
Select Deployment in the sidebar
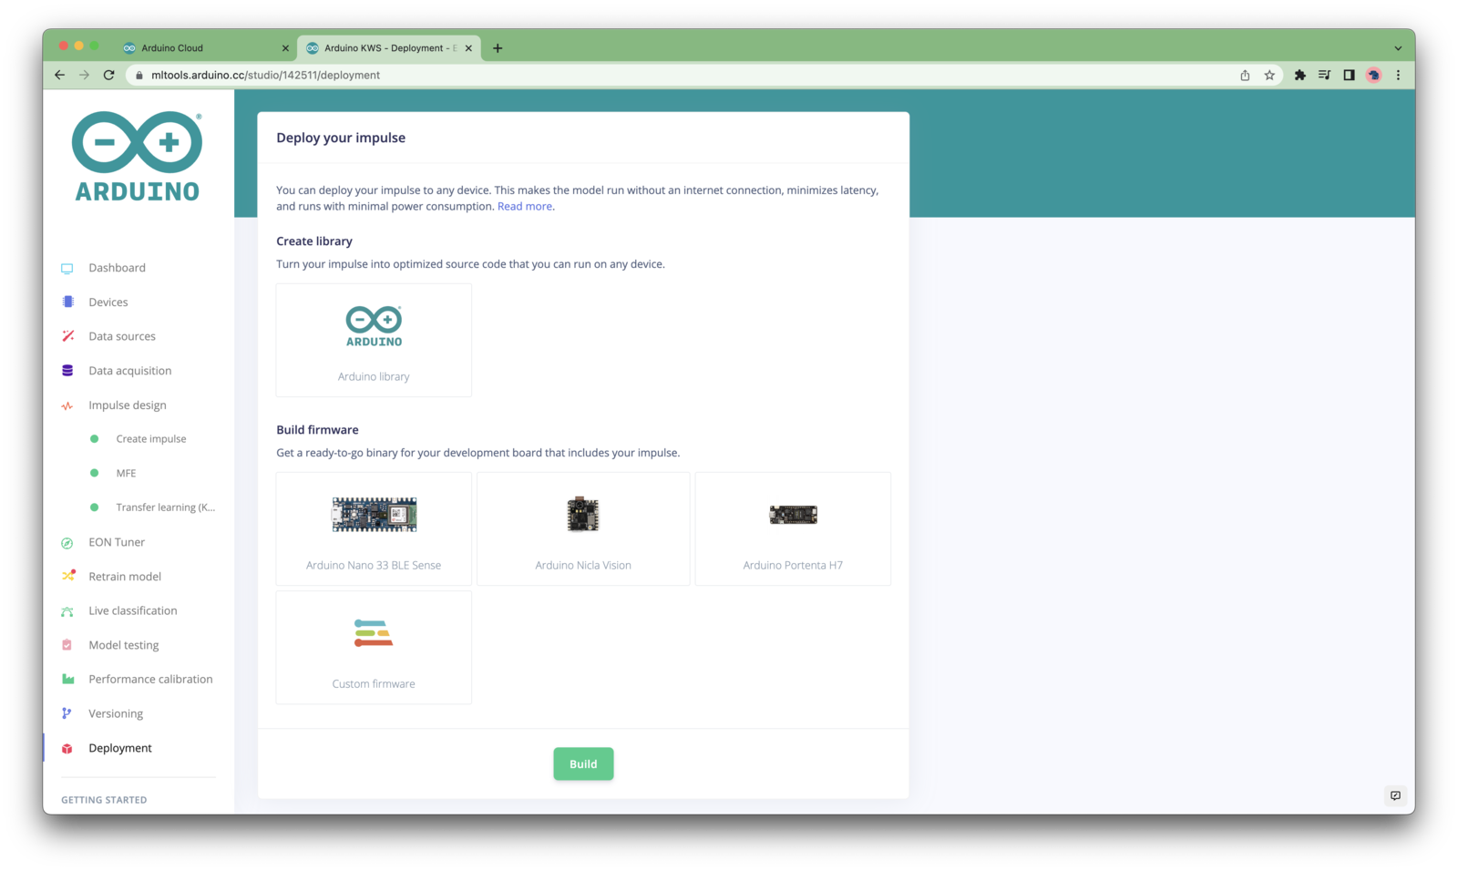pyautogui.click(x=120, y=748)
